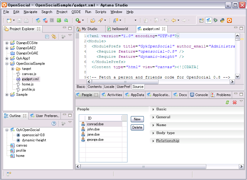The height and width of the screenshot is (180, 247).
Task: Collapse the OpenSocialSample project node
Action: click(7, 64)
